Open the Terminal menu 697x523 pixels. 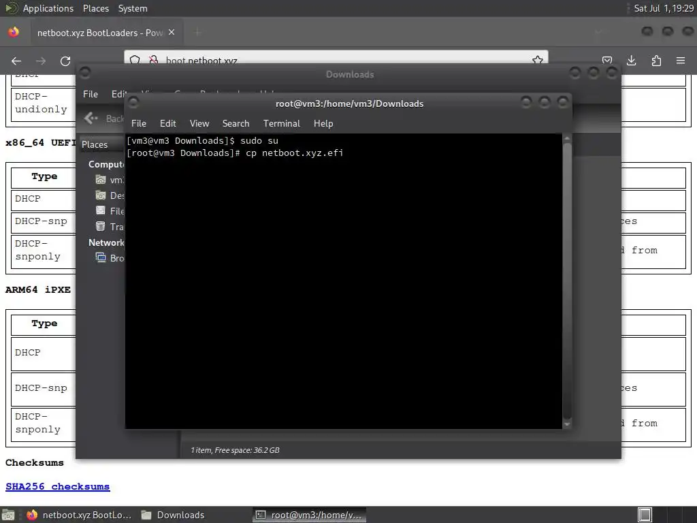click(x=281, y=124)
